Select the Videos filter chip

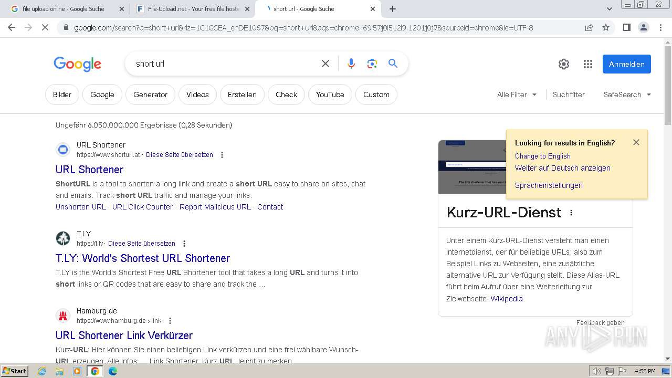(x=197, y=94)
